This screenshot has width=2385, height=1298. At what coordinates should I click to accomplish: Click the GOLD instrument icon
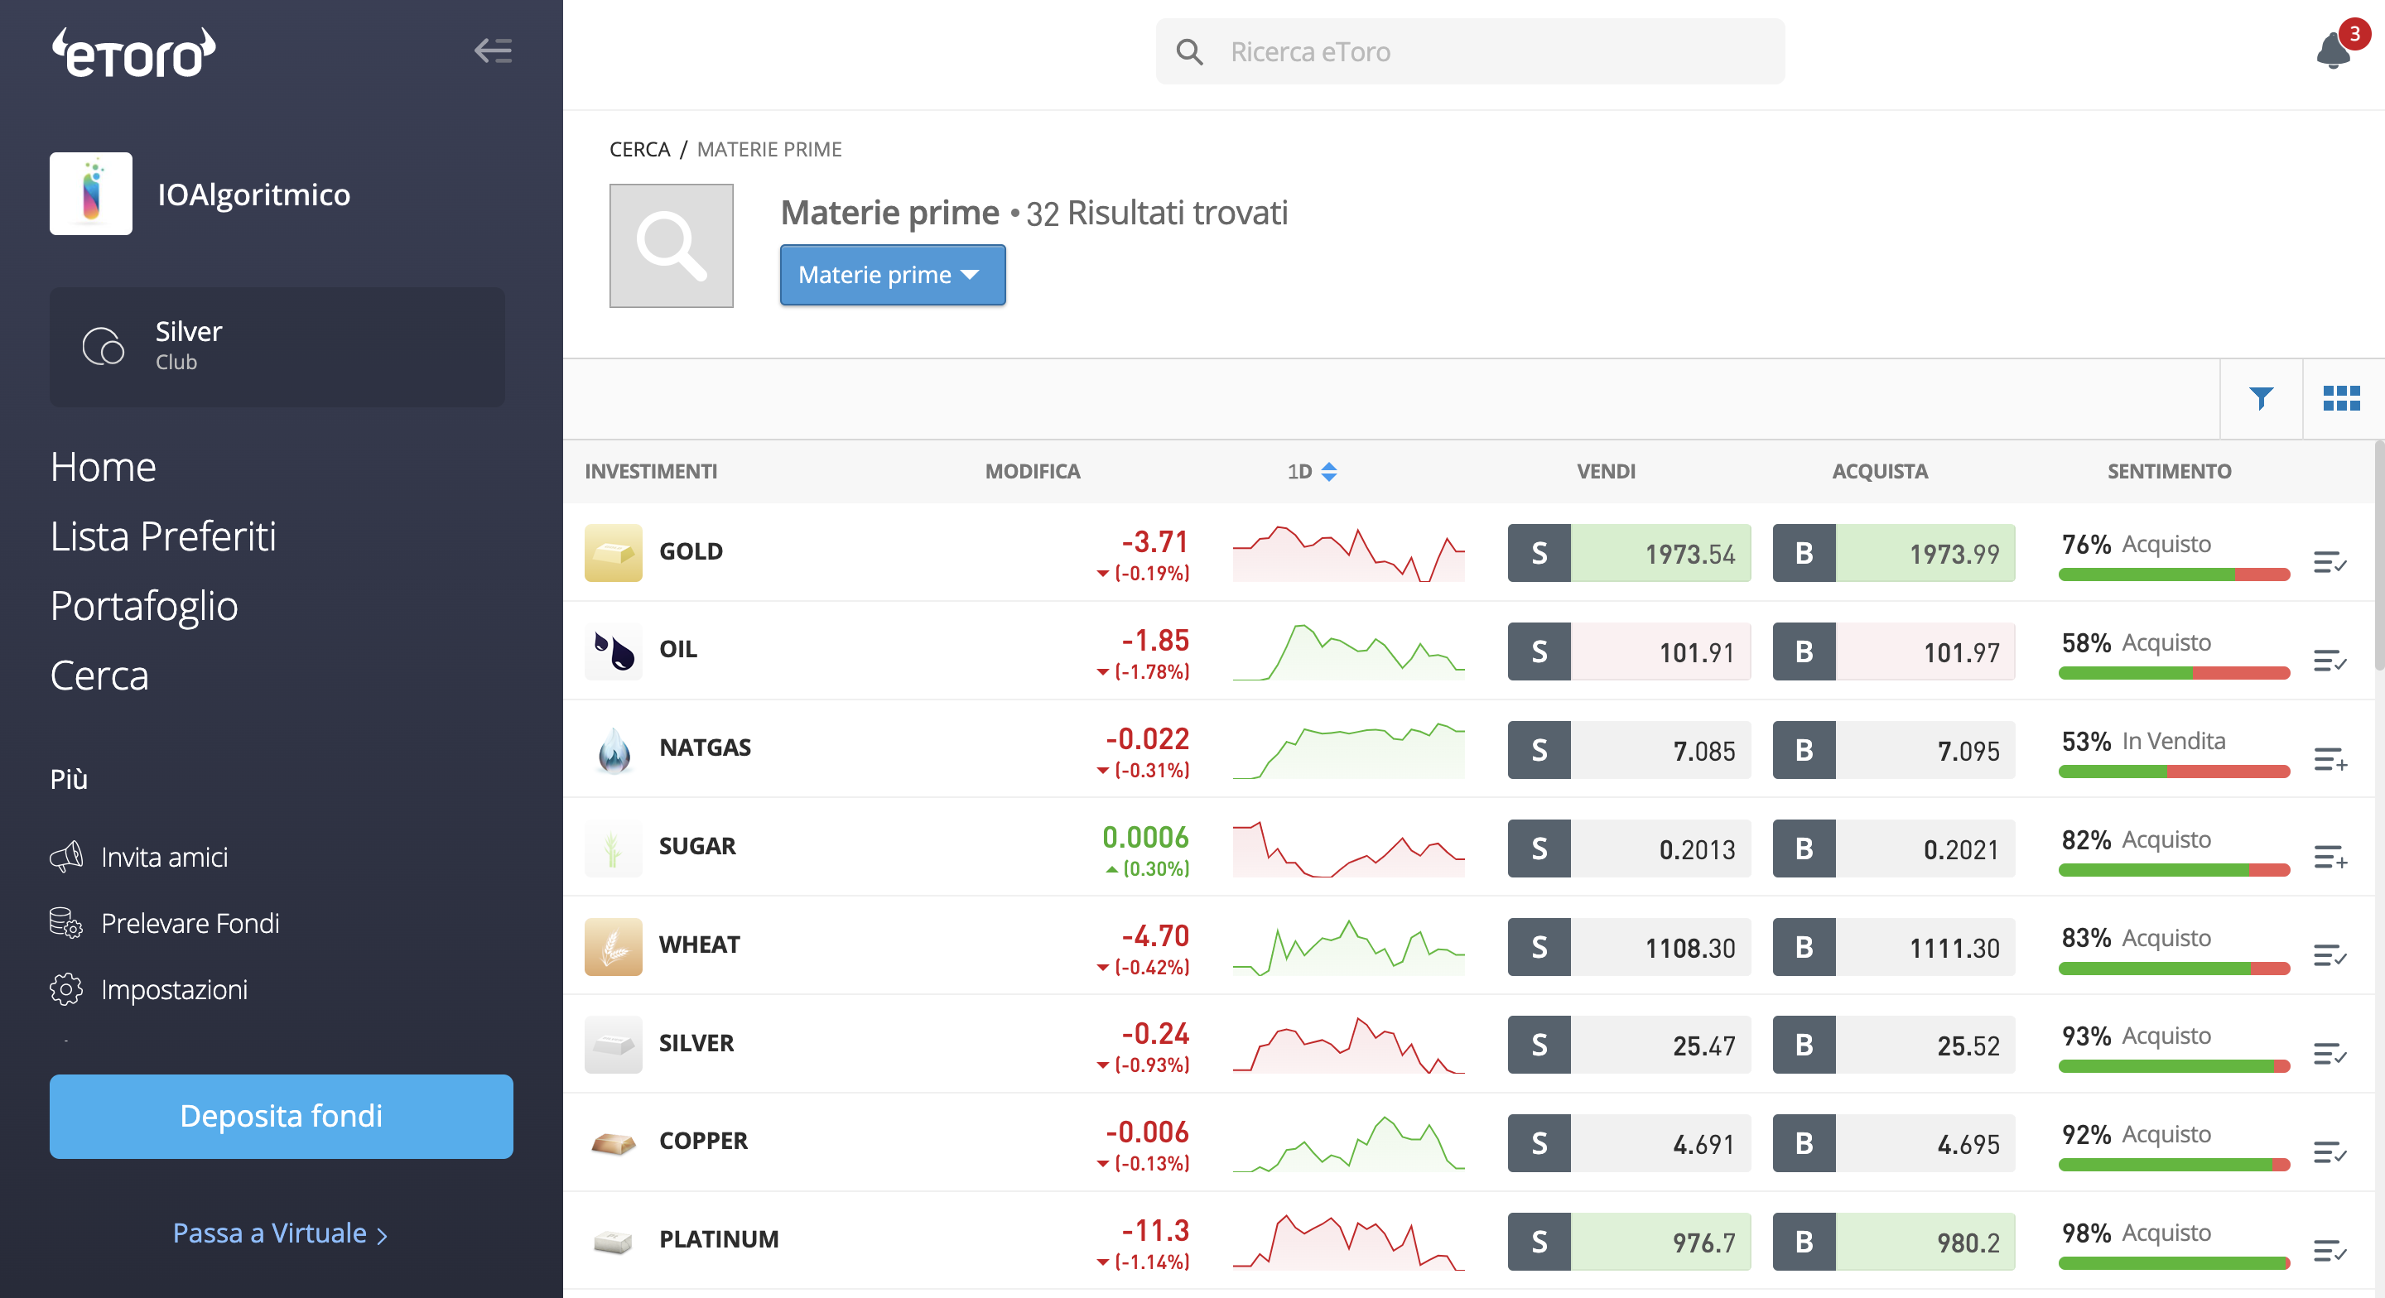[x=613, y=553]
